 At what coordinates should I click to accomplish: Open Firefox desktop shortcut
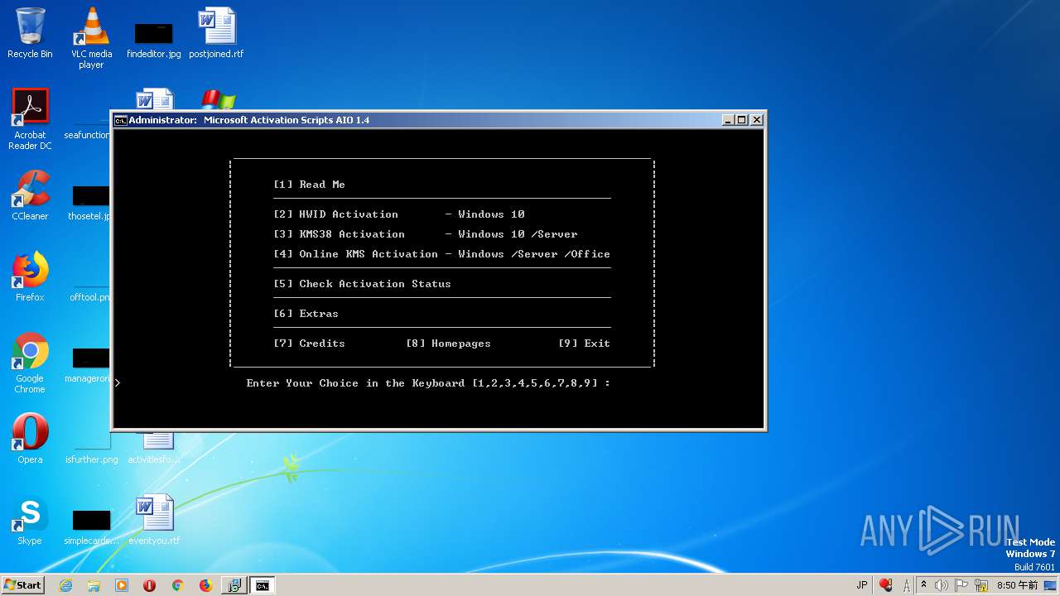30,276
